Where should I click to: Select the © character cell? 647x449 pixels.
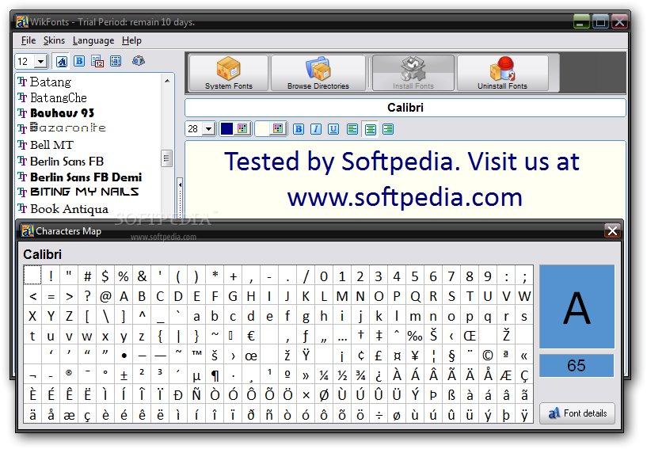[487, 356]
